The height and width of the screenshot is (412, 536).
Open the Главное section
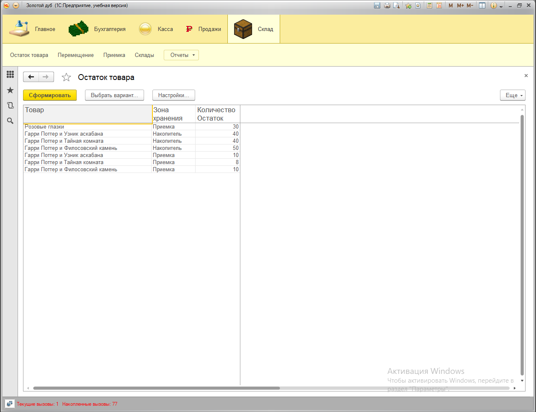pos(32,29)
